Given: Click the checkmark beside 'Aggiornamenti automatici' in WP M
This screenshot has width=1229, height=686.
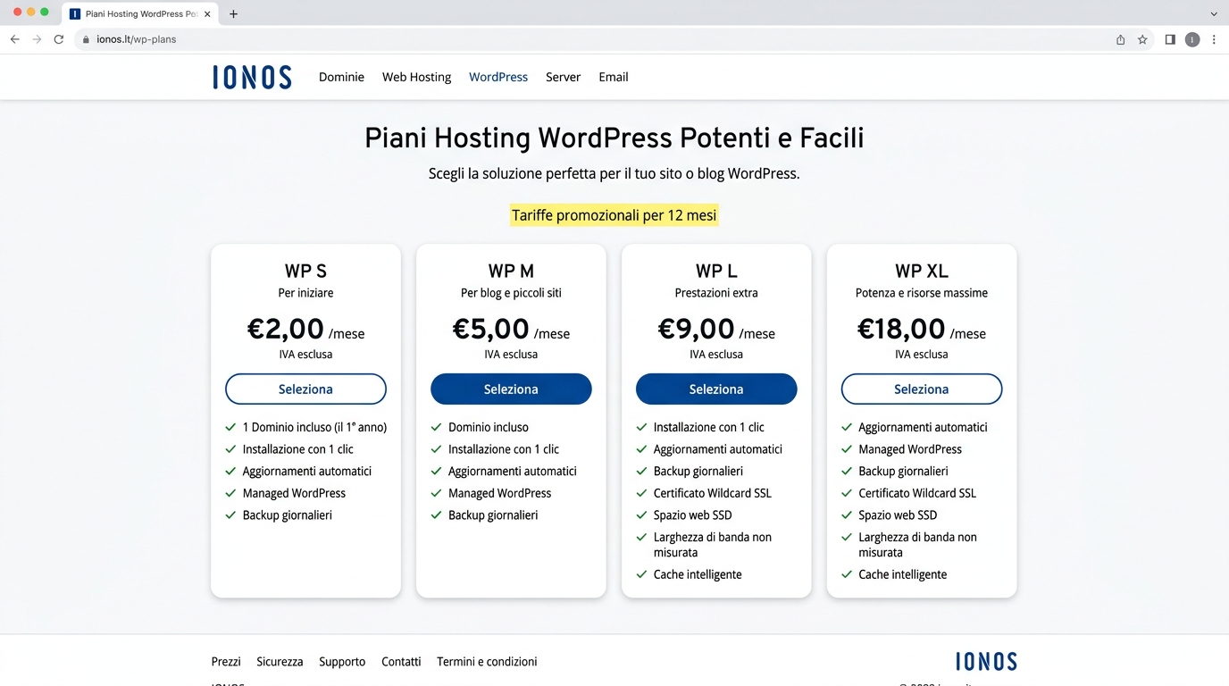Looking at the screenshot, I should 436,471.
